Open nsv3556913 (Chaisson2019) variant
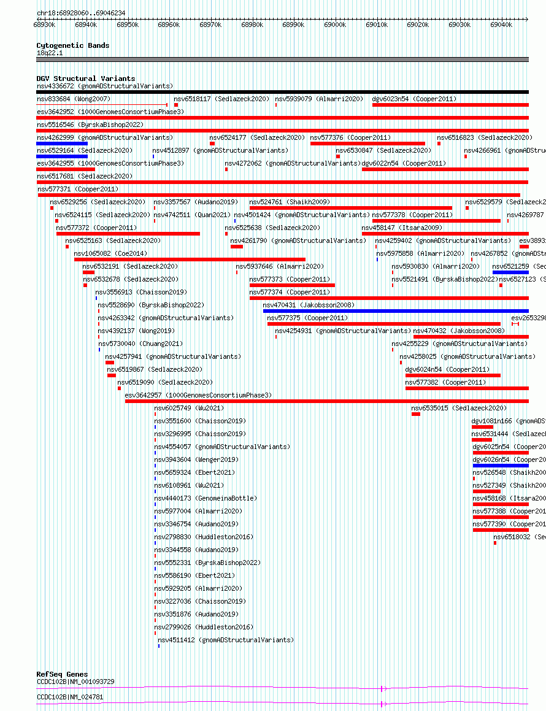Screen dimensions: 546x711 coord(142,292)
